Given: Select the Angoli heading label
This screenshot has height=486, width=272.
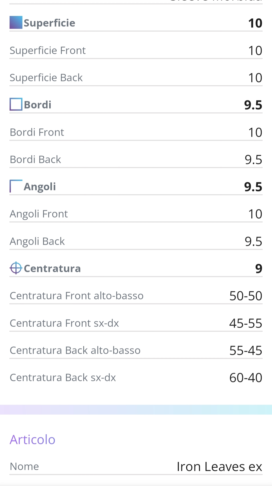Looking at the screenshot, I should point(40,187).
